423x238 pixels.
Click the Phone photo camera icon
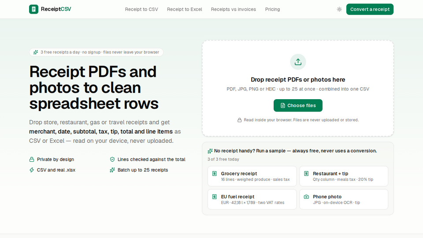306,197
